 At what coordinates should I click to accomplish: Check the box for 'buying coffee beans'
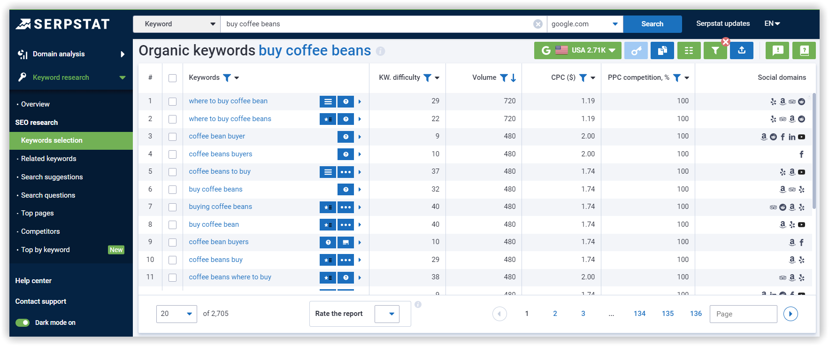click(x=172, y=207)
